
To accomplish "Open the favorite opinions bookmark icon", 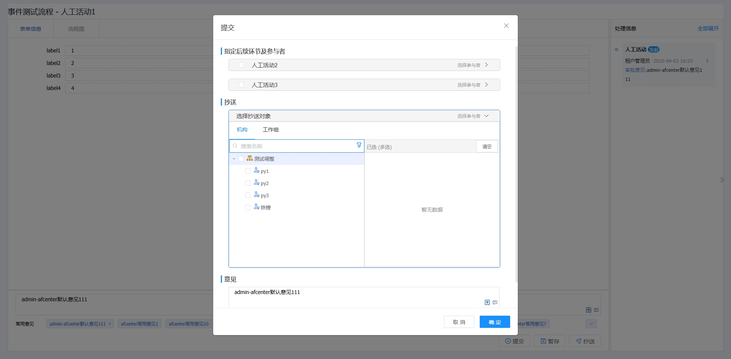I will click(487, 302).
